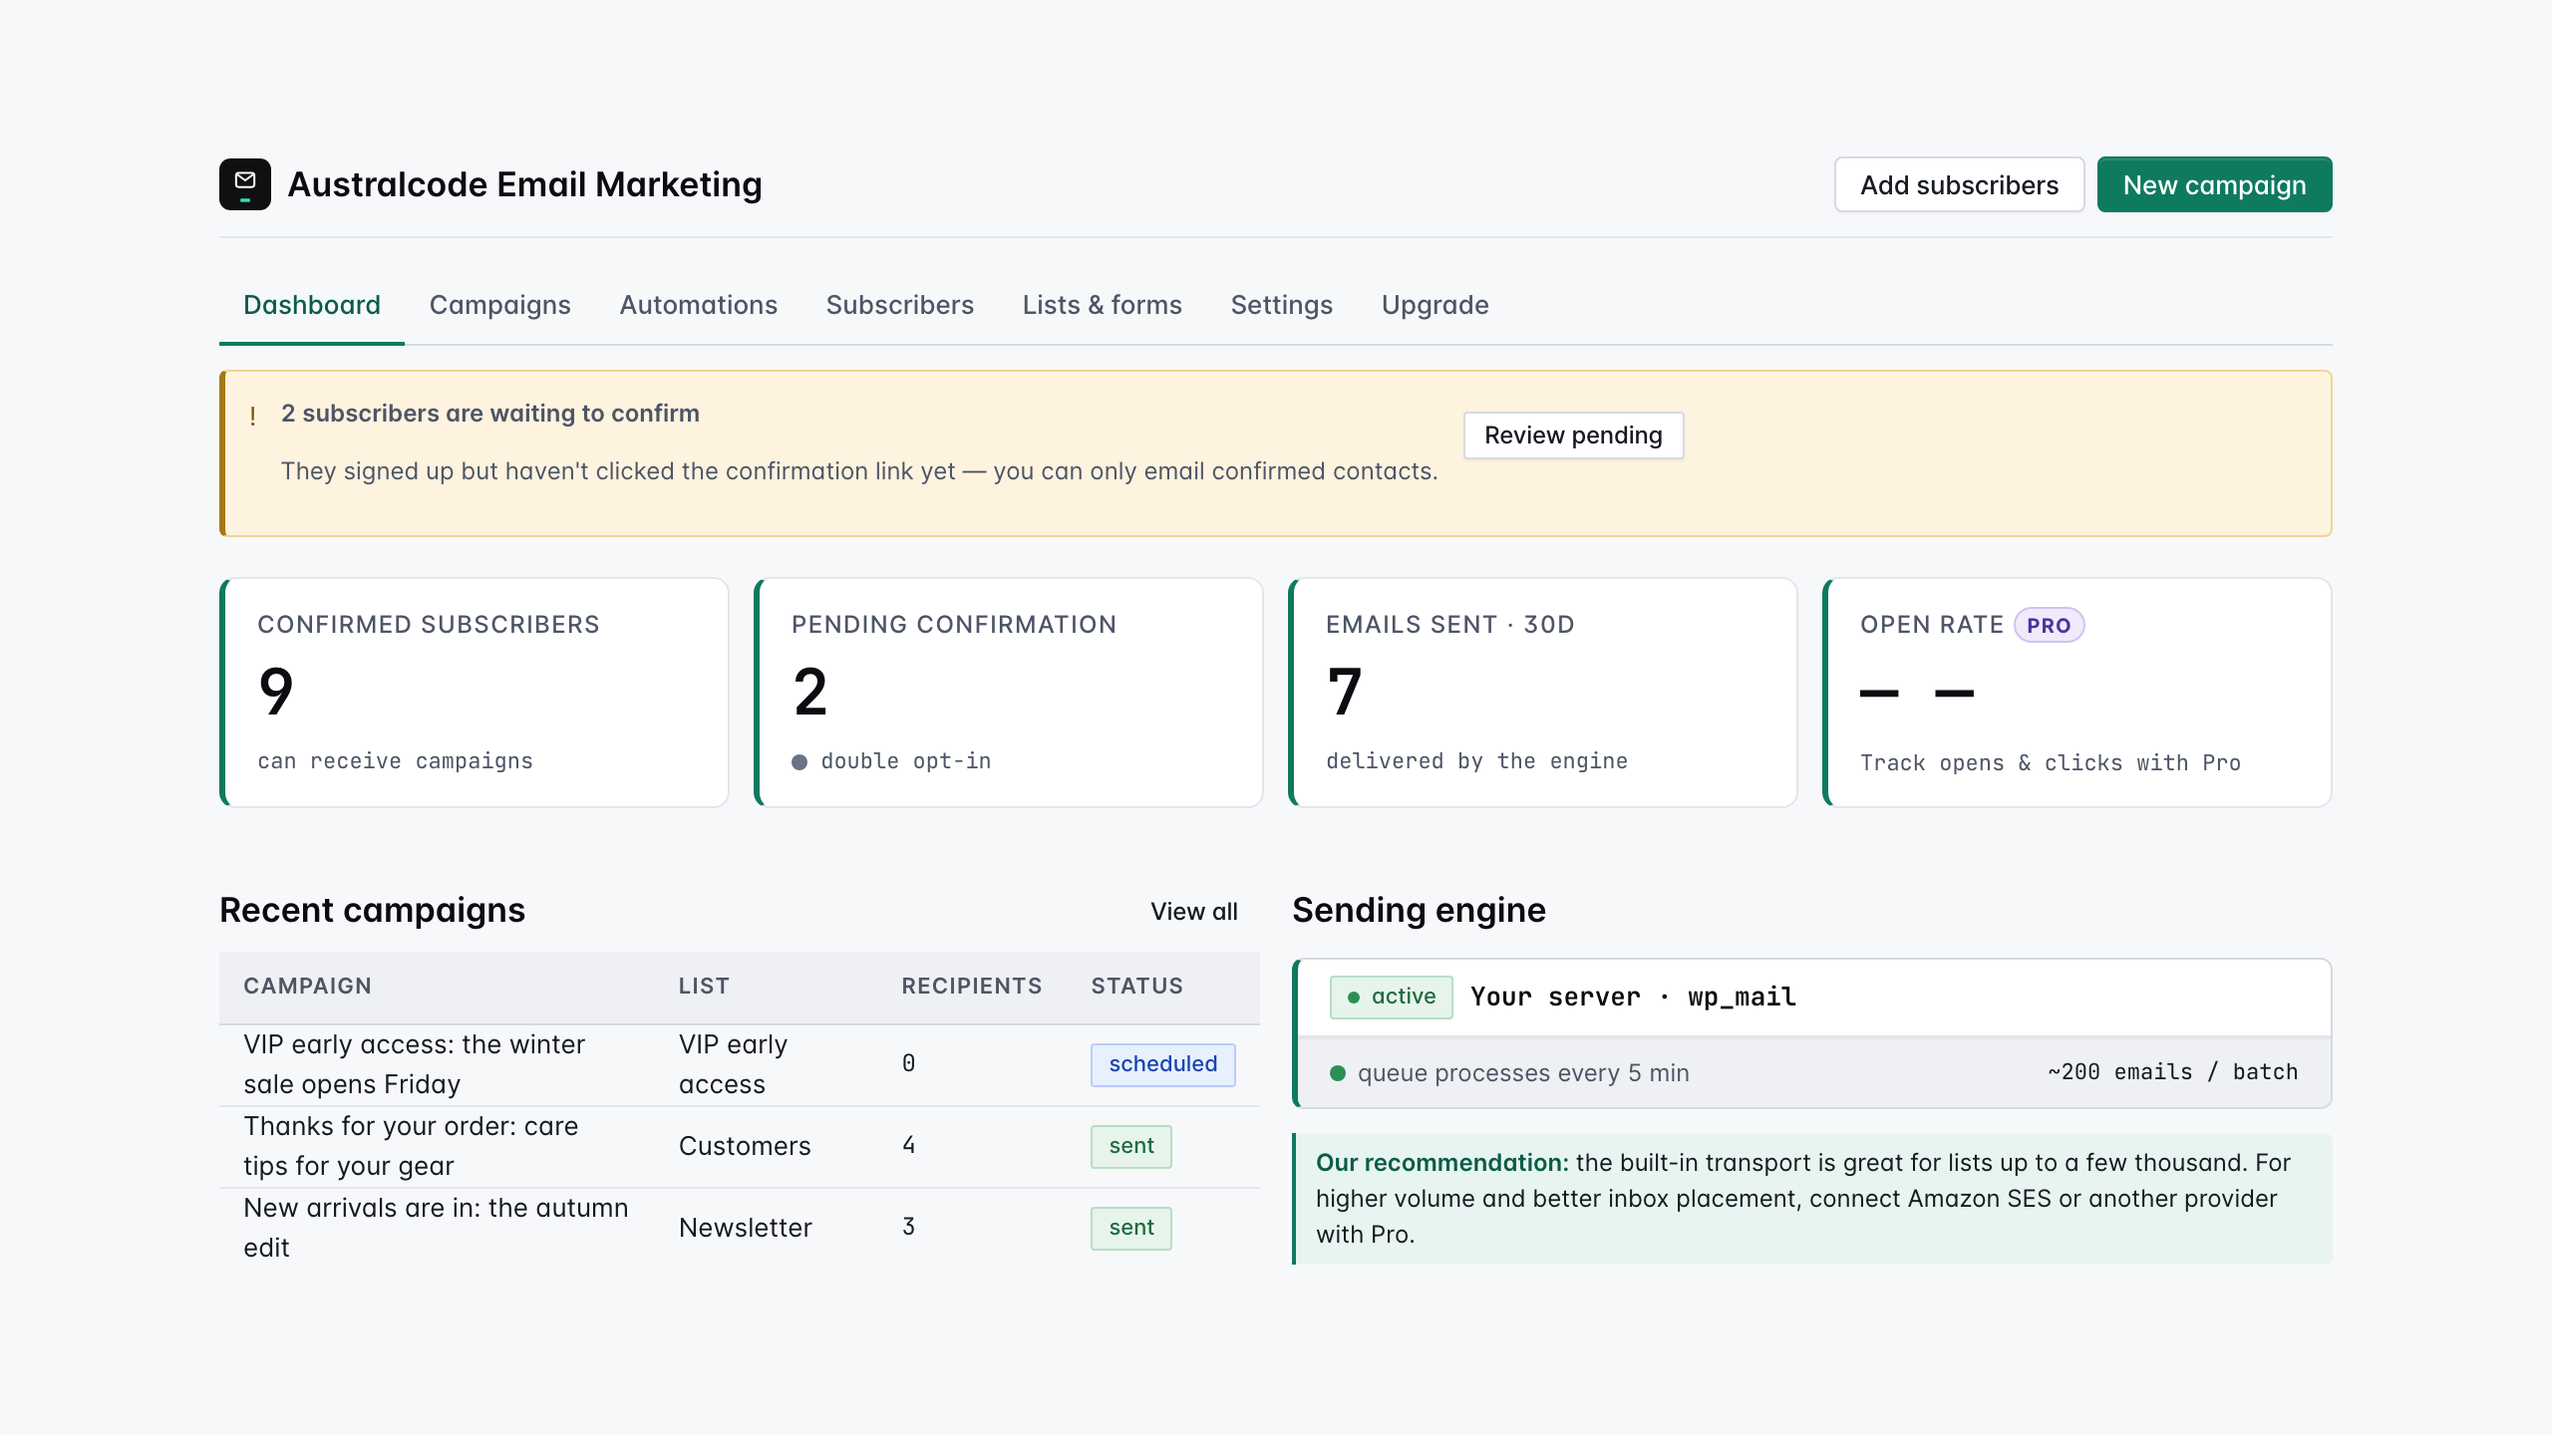The width and height of the screenshot is (2552, 1435).
Task: Click the Australcode Email Marketing title
Action: (524, 184)
